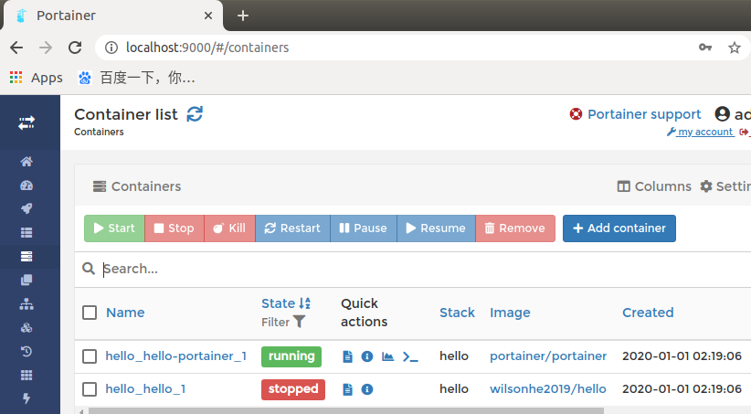Viewport: 751px width, 414px height.
Task: Click the Pause button
Action: (x=364, y=228)
